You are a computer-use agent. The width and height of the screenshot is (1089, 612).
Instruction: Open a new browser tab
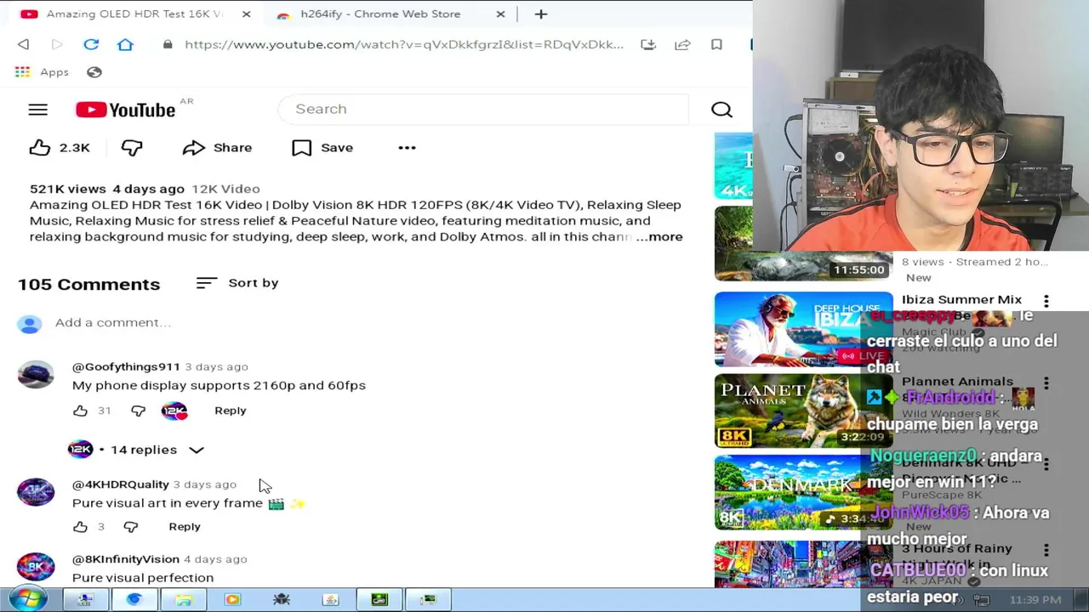coord(541,14)
